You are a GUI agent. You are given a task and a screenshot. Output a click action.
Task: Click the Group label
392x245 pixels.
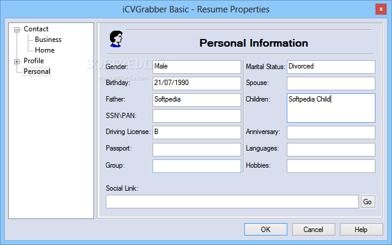click(x=115, y=165)
